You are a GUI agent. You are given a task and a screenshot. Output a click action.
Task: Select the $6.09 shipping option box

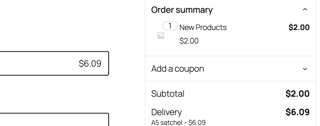point(54,63)
